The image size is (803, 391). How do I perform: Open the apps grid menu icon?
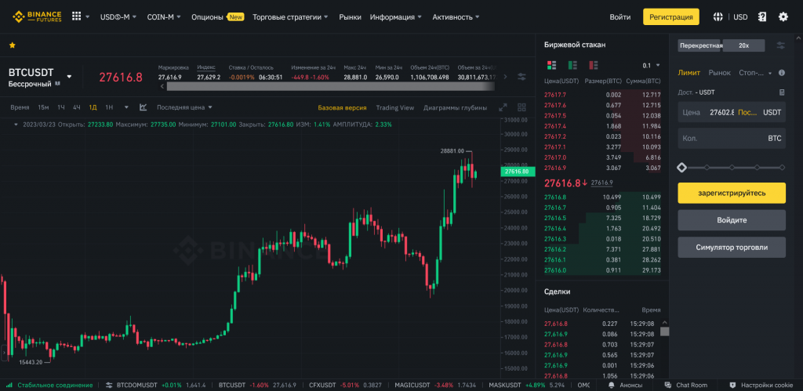tap(76, 16)
